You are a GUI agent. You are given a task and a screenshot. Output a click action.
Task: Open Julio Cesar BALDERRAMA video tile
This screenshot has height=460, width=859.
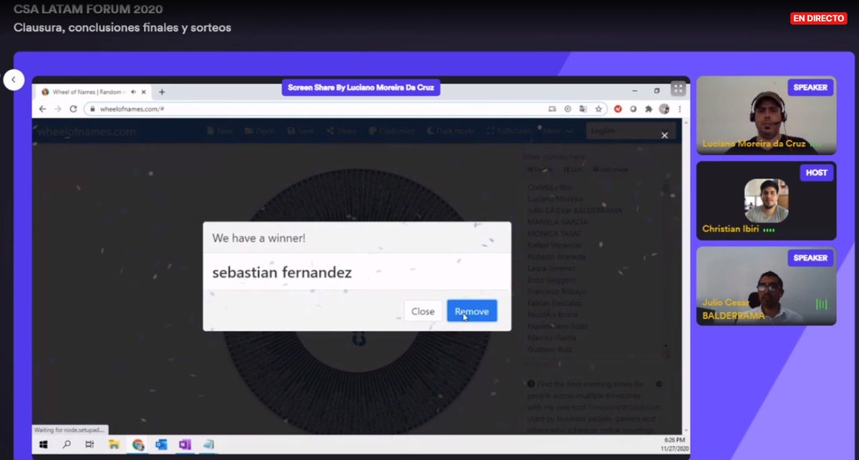pyautogui.click(x=766, y=285)
